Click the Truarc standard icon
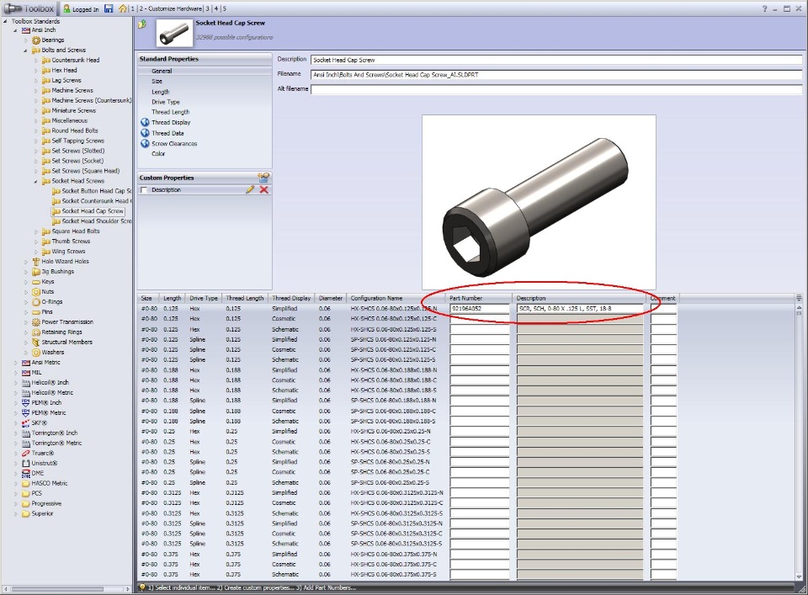 [26, 453]
